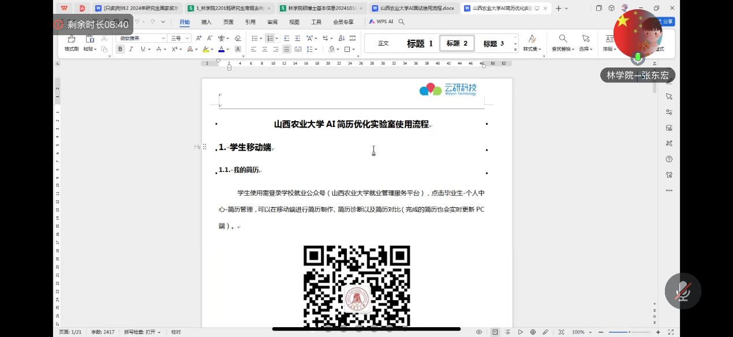Click the clear formatting eraser icon
Viewport: 733px width, 337px height.
click(238, 38)
